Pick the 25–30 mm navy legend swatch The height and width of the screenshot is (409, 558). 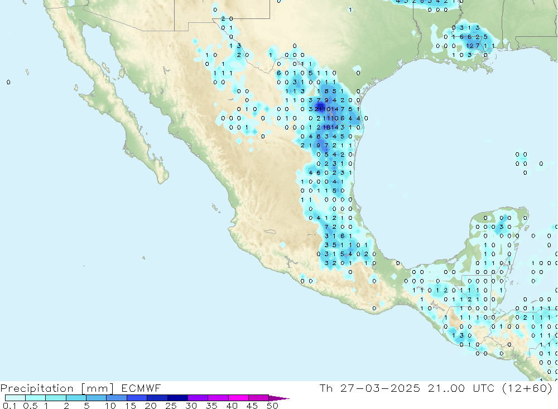pos(177,398)
